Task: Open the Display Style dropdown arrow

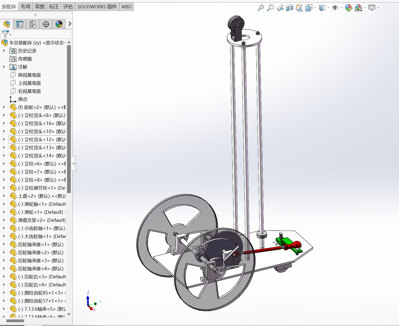Action: point(328,8)
